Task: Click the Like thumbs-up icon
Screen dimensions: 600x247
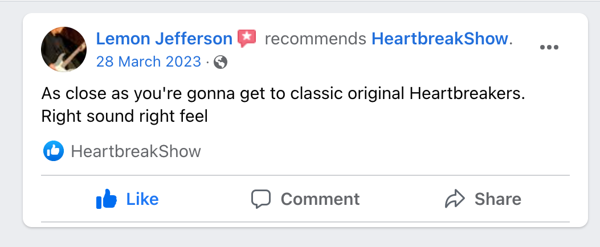Action: coord(107,199)
